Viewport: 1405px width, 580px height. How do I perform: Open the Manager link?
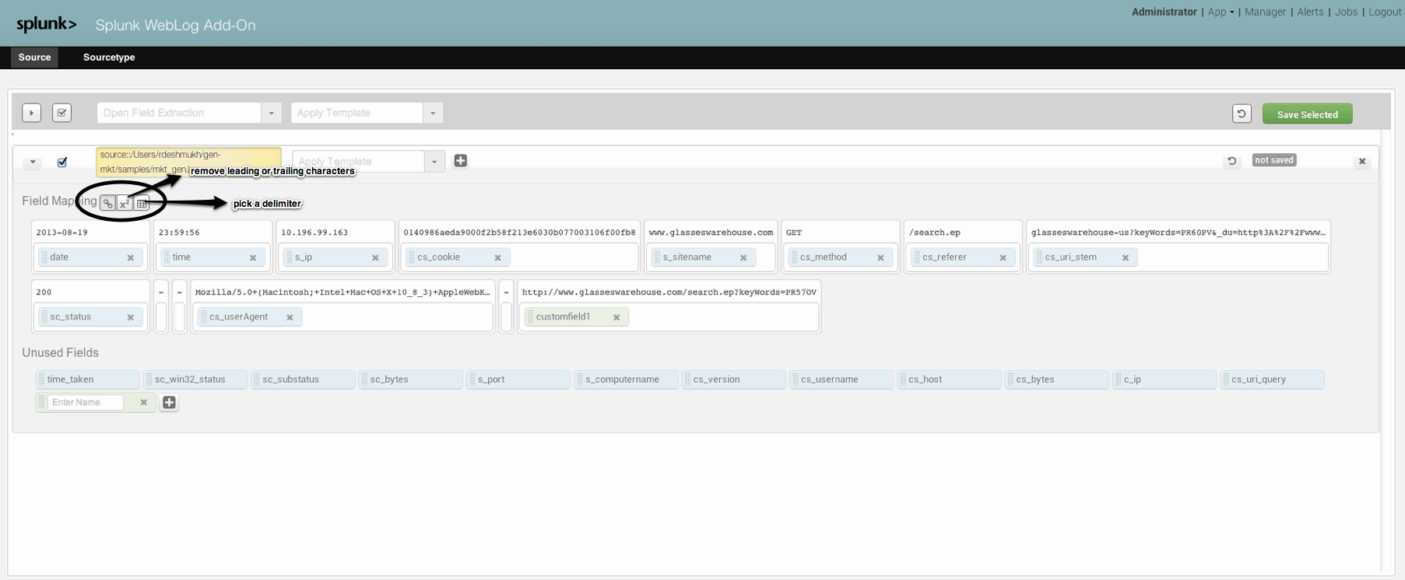tap(1265, 12)
